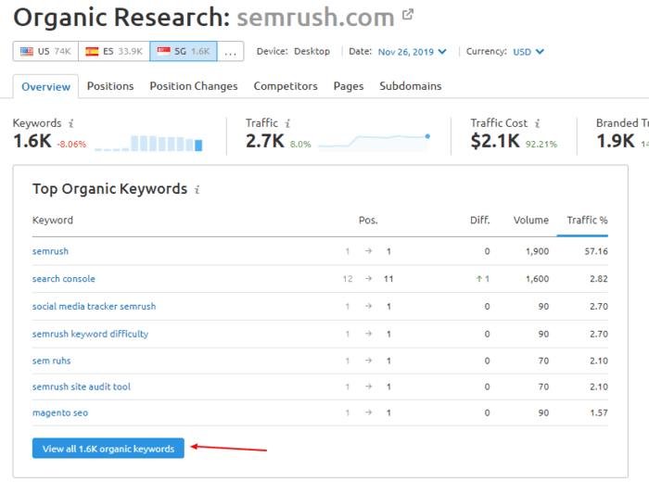
Task: Open the magento seo keyword link
Action: tap(60, 412)
